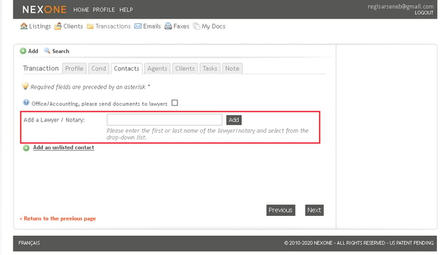Image resolution: width=445 pixels, height=255 pixels.
Task: Open the Faxes printer icon
Action: 168,26
